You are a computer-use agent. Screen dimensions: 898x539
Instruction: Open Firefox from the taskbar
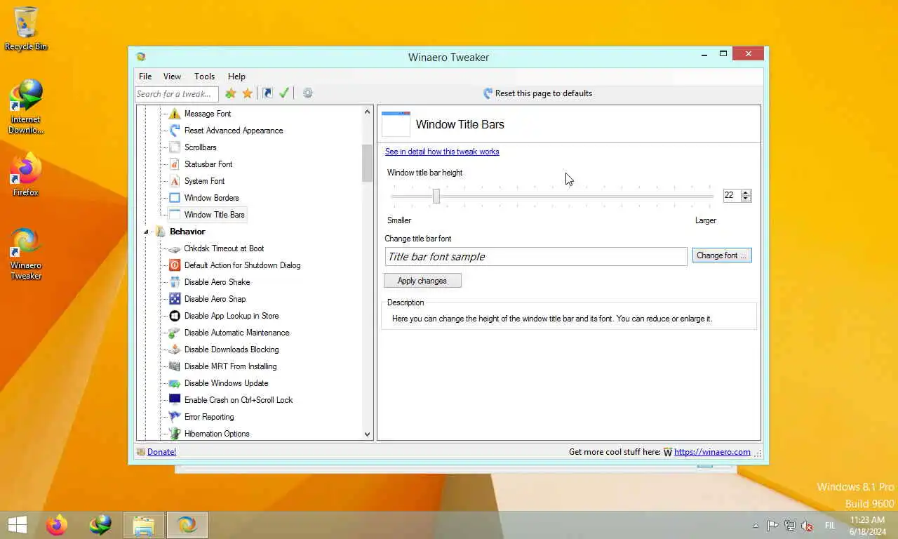[x=57, y=525]
